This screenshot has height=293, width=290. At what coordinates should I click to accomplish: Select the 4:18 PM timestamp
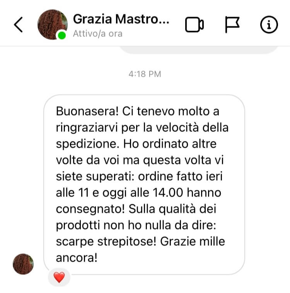pos(145,74)
